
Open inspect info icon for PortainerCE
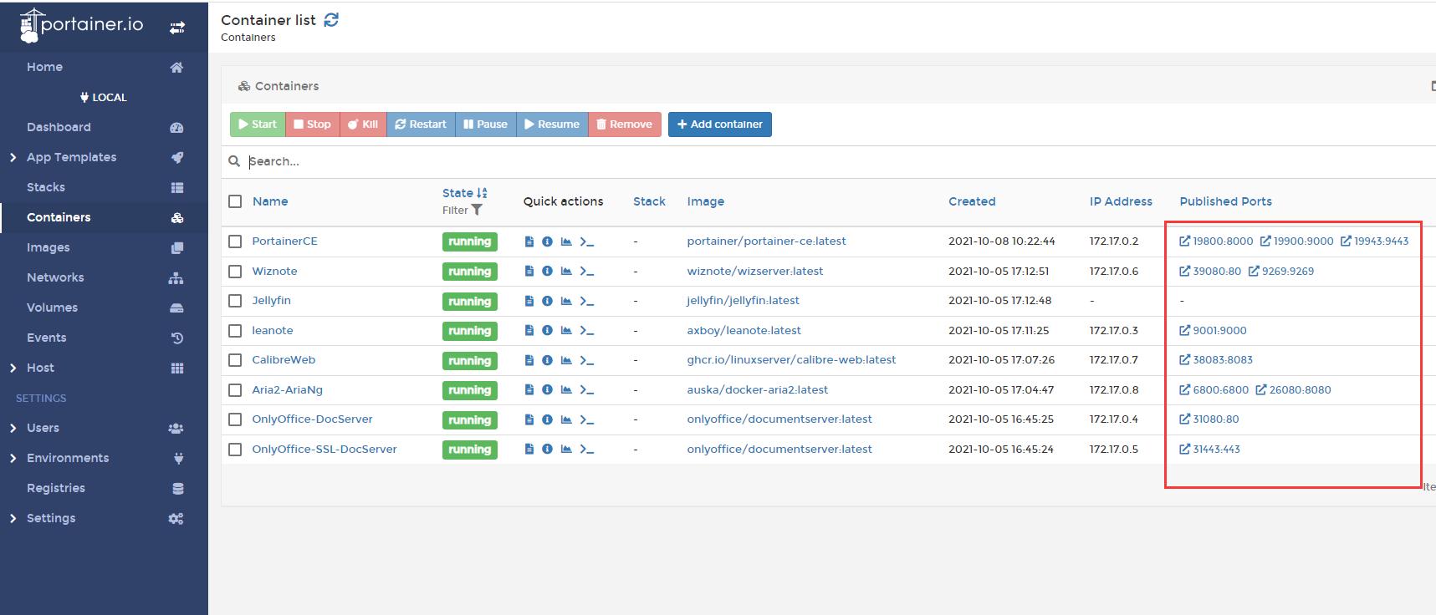pyautogui.click(x=547, y=241)
